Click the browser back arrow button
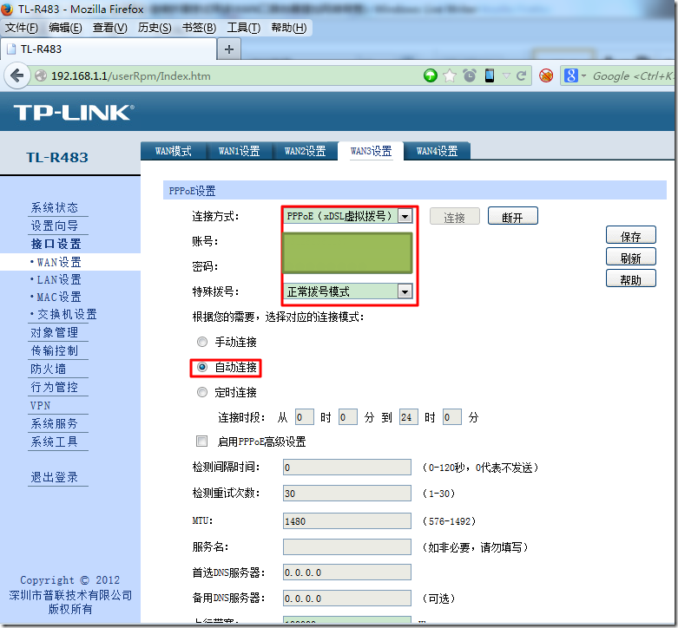 (x=16, y=76)
